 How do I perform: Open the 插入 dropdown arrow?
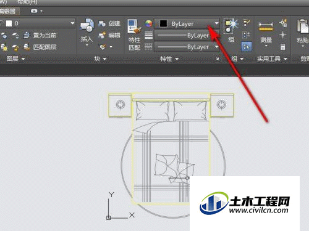(x=87, y=45)
